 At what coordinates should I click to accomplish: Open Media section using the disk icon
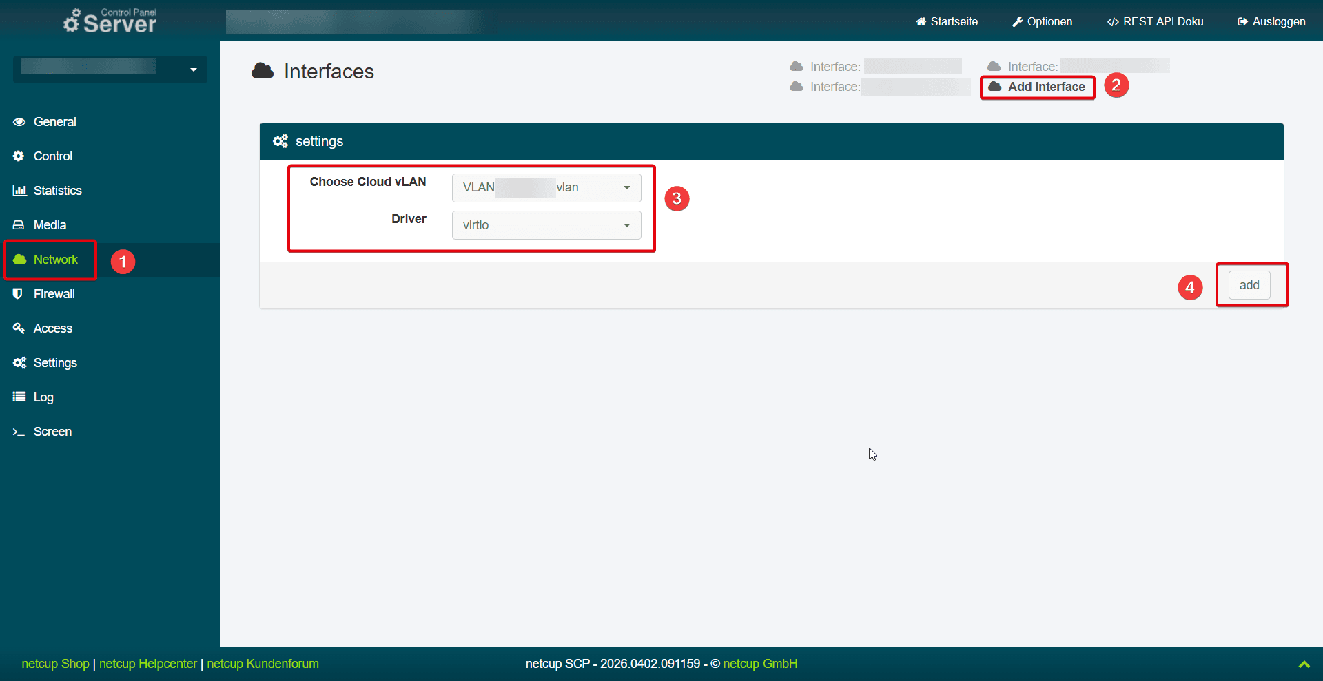coord(19,224)
